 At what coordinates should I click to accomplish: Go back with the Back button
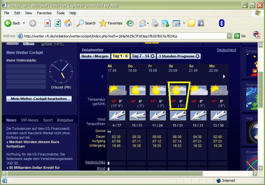(12, 23)
